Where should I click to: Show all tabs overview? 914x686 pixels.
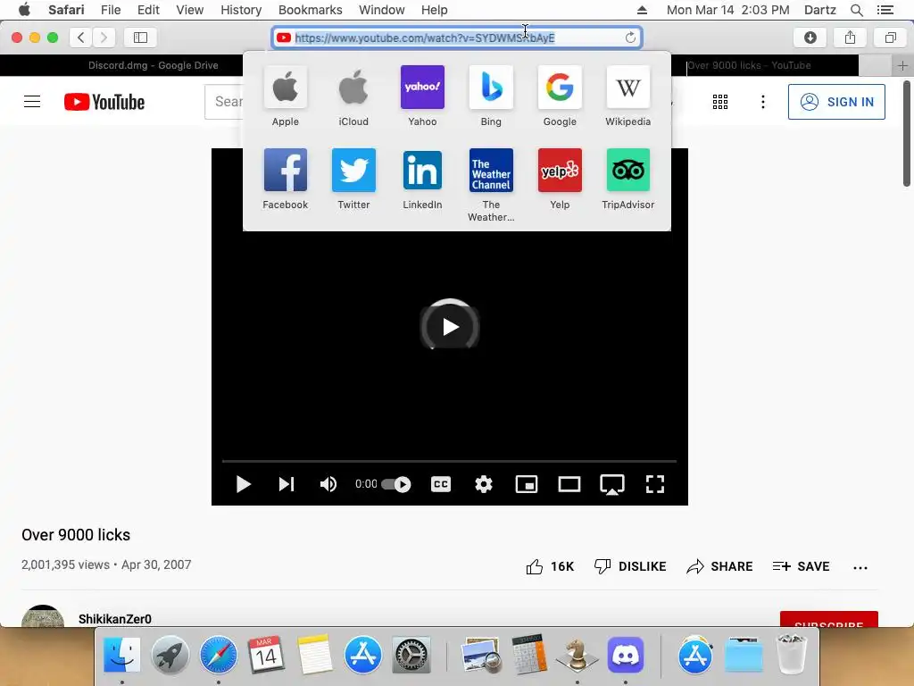890,38
